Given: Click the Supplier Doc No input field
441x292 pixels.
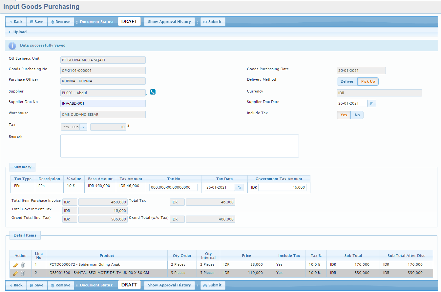Looking at the screenshot, I should [103, 103].
